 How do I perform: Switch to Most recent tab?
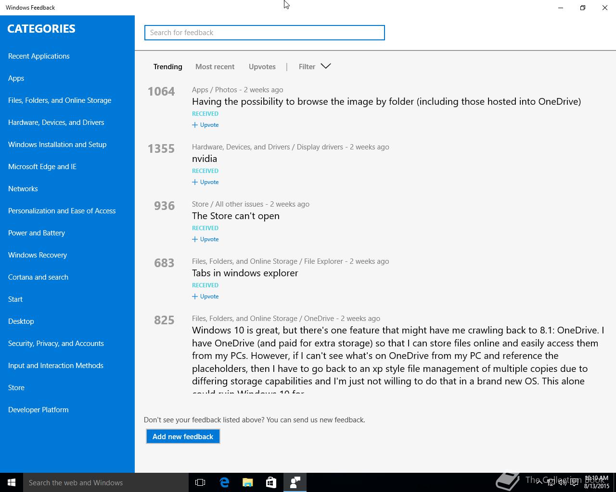[x=215, y=67]
